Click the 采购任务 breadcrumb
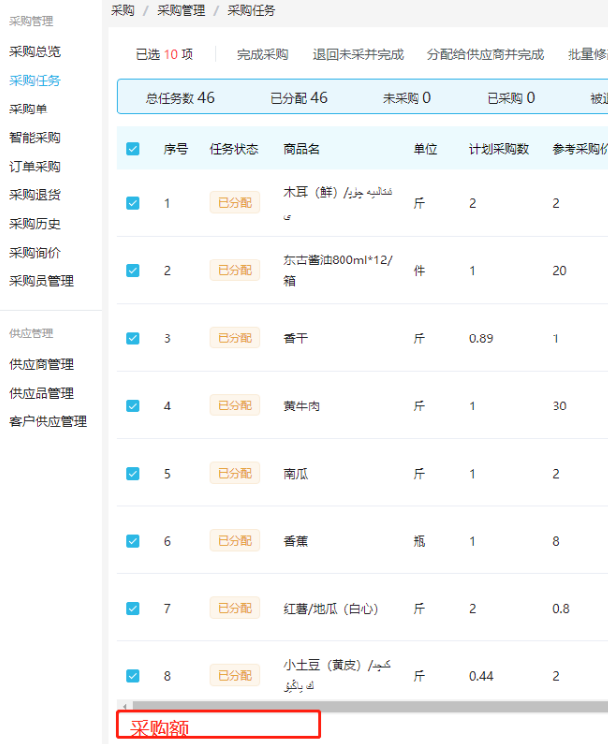Screen dimensions: 608x744 [x=252, y=11]
